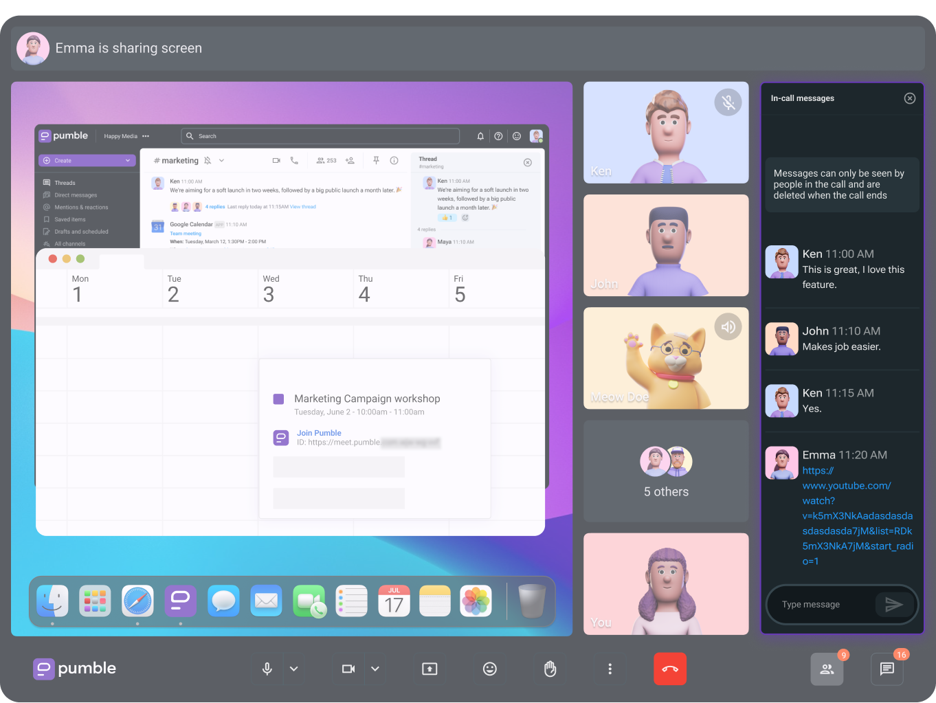Expand camera options chevron
Screen dimensions: 936x703
point(375,669)
